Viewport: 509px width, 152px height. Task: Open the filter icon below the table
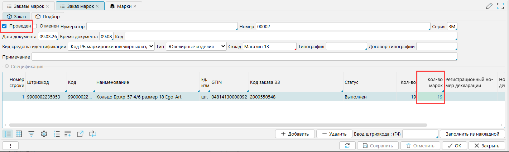(32, 134)
